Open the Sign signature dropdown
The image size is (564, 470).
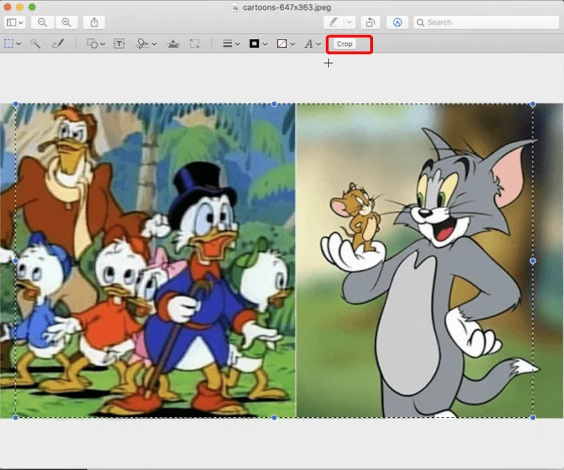146,44
